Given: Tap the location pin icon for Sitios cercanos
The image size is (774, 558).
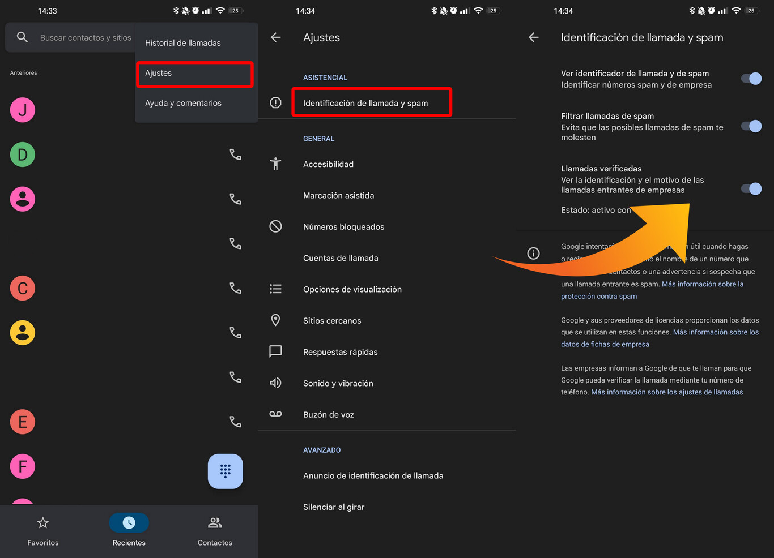Looking at the screenshot, I should (275, 320).
